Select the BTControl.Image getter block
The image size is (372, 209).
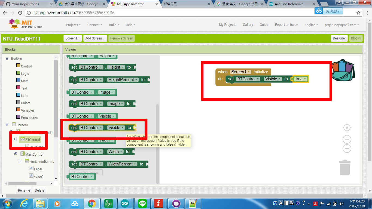(x=92, y=92)
